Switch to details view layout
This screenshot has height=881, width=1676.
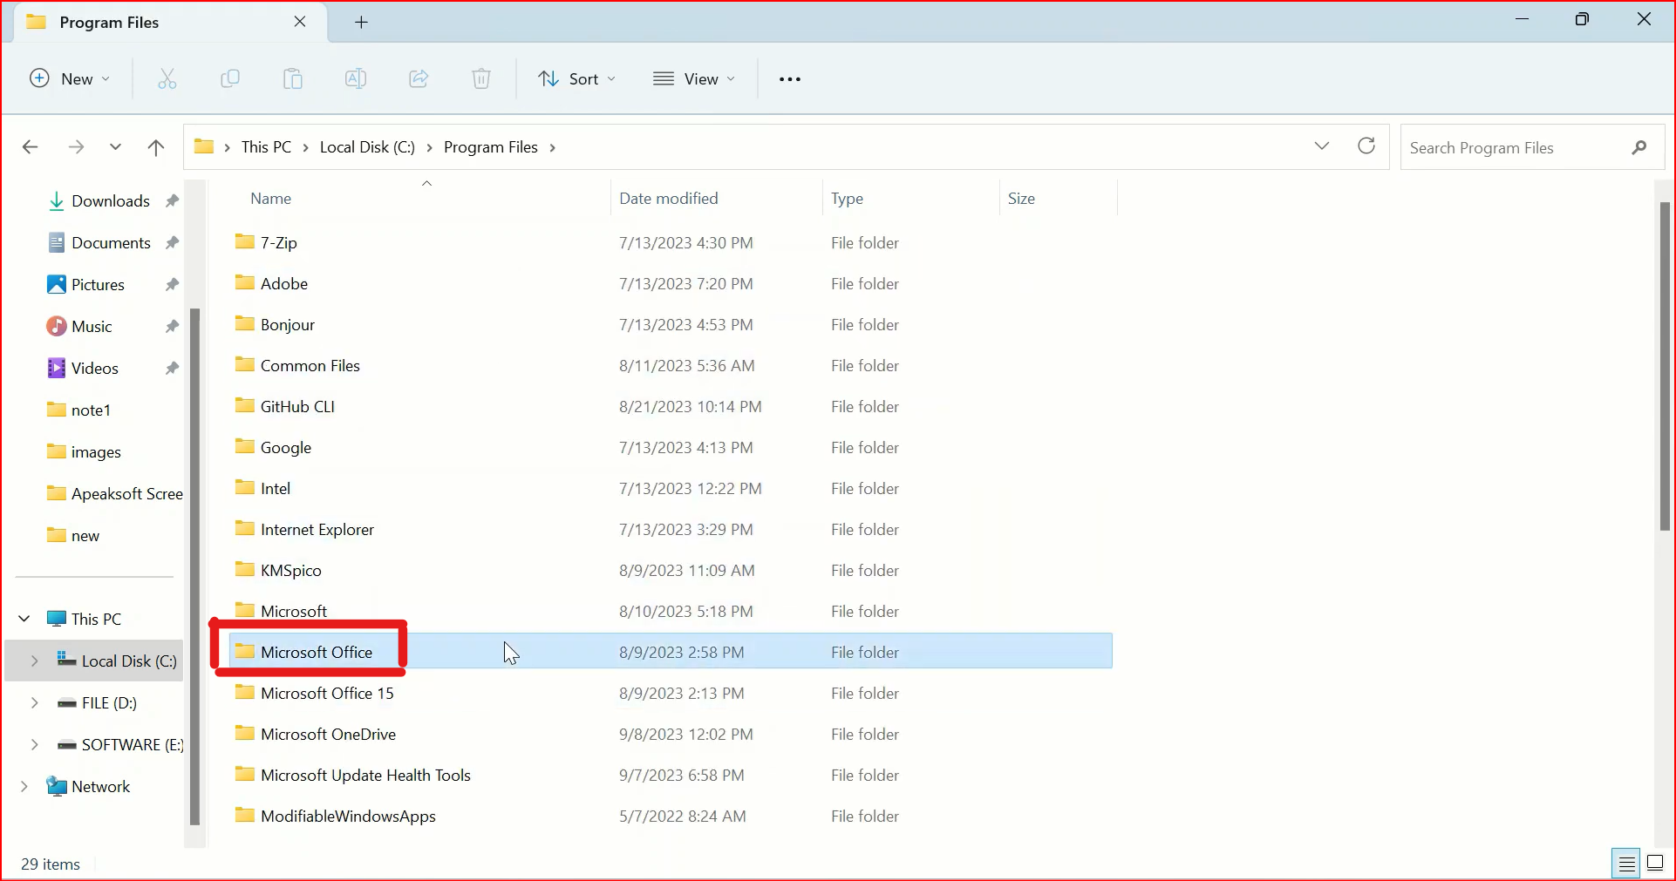click(x=1625, y=863)
